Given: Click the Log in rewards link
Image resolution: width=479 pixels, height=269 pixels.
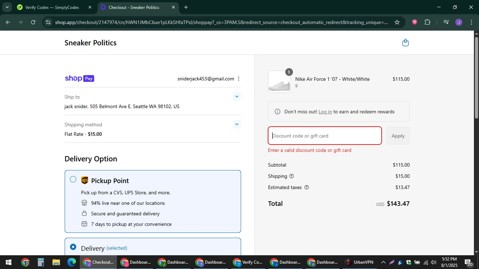Looking at the screenshot, I should 325,112.
